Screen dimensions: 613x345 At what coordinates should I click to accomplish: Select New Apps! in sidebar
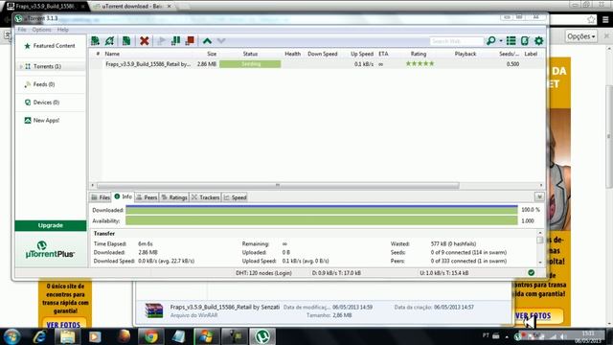(x=50, y=121)
